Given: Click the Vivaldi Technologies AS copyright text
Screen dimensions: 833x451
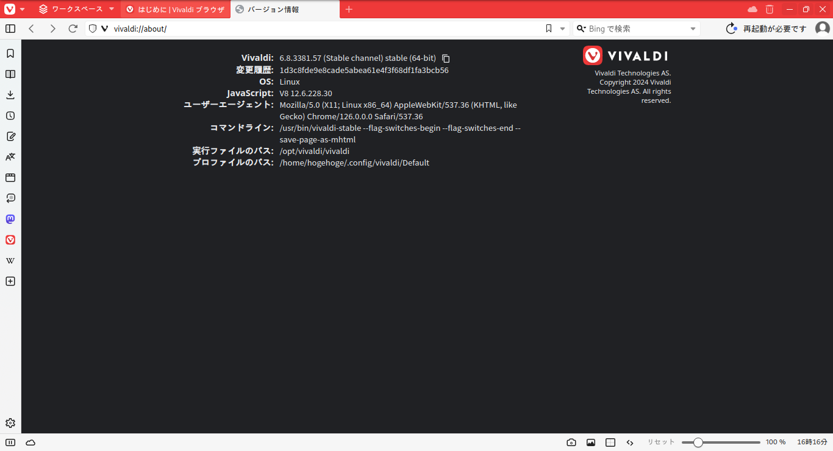Looking at the screenshot, I should (629, 86).
